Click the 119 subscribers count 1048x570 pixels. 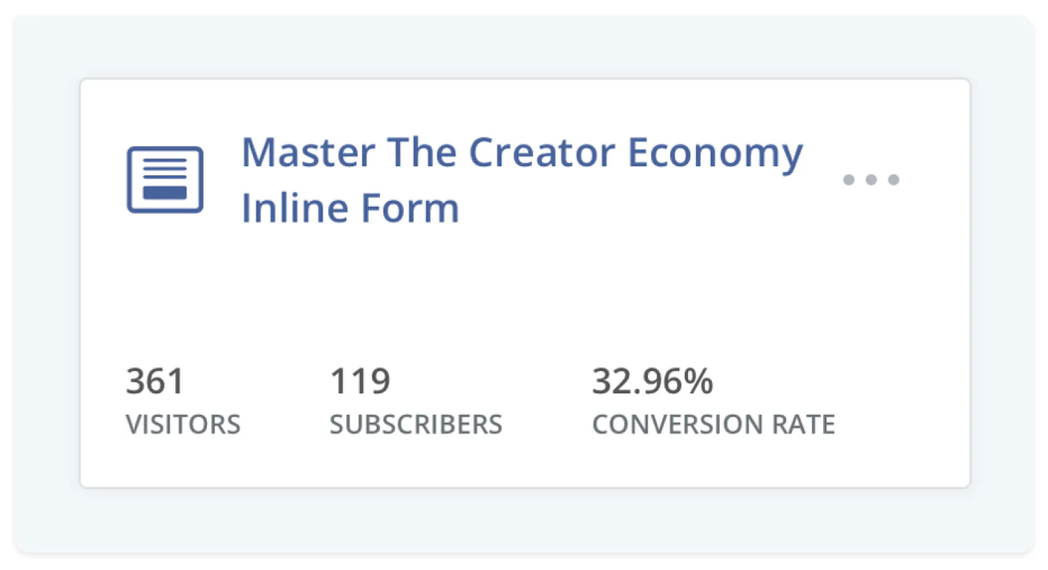360,381
